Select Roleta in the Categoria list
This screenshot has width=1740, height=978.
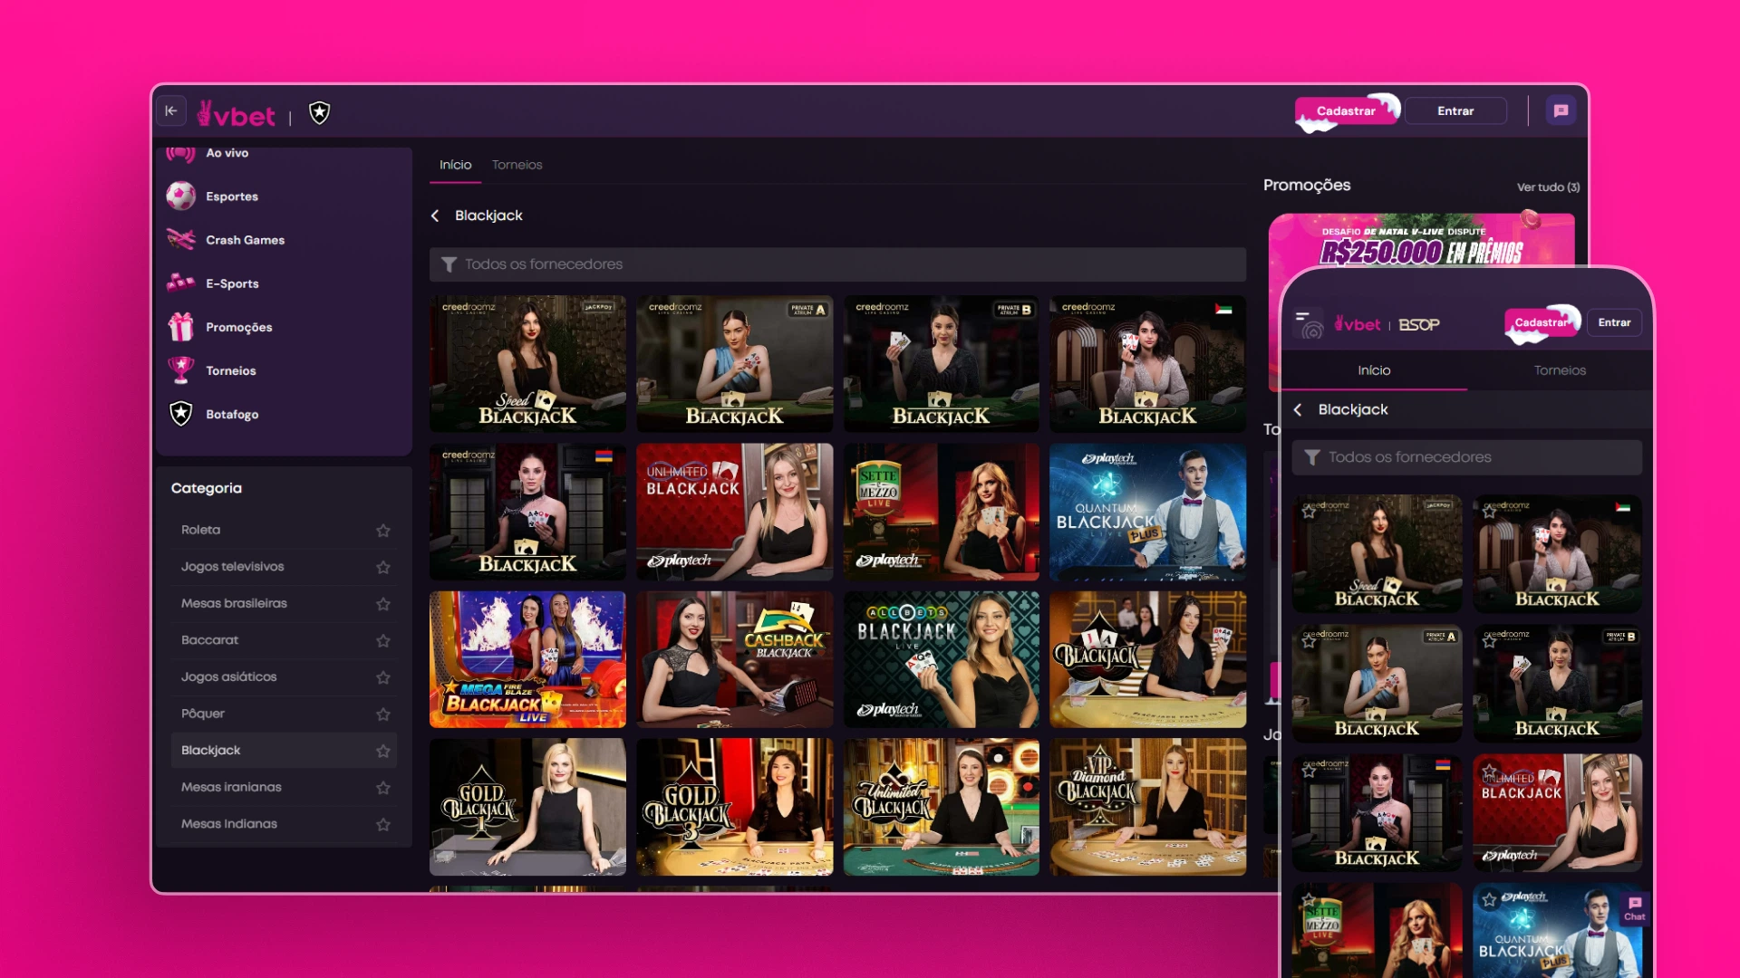pyautogui.click(x=200, y=530)
